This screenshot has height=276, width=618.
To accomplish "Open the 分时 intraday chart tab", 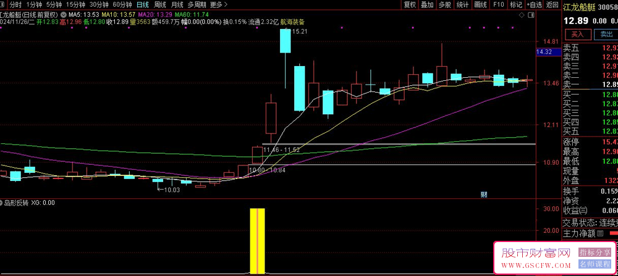I will click(15, 5).
